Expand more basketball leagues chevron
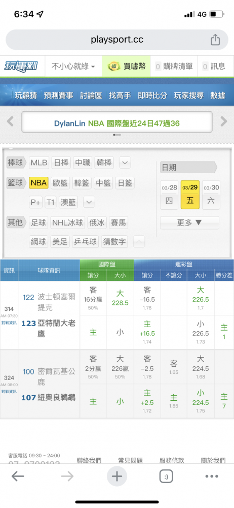The height and width of the screenshot is (508, 234). coord(89,202)
